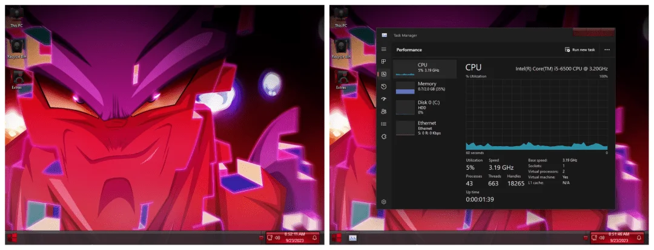The image size is (654, 250).
Task: Open Task Manager Settings gear icon
Action: point(384,202)
